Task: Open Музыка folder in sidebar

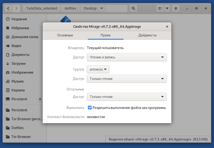Action: pyautogui.click(x=17, y=81)
